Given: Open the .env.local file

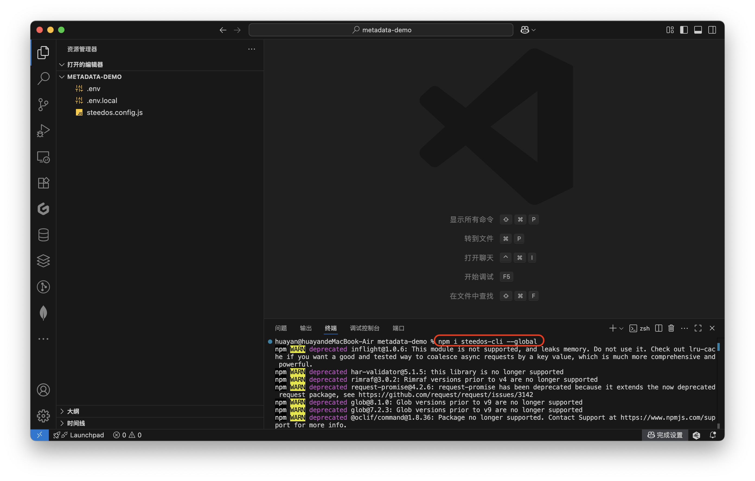Looking at the screenshot, I should point(160,101).
